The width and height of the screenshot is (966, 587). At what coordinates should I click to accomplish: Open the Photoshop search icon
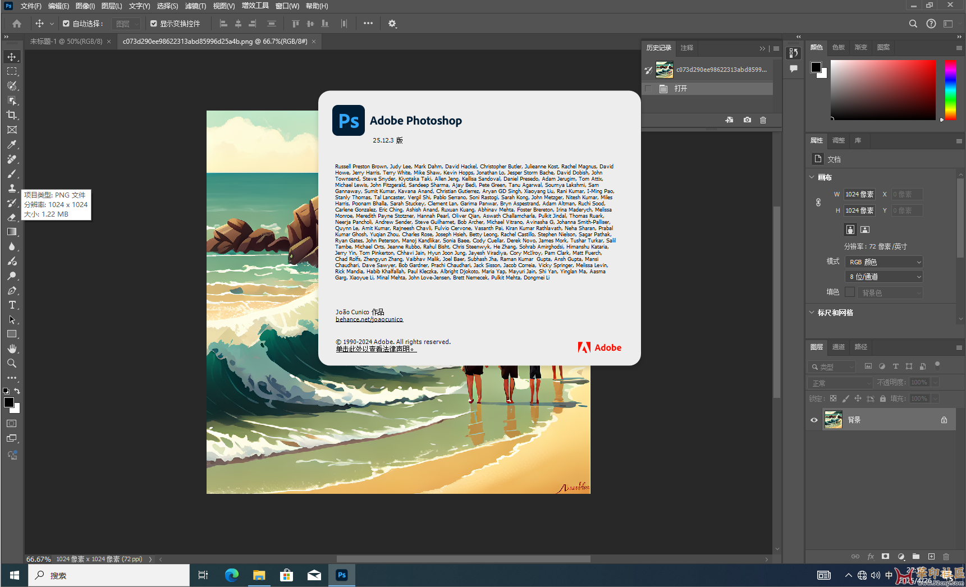[913, 24]
